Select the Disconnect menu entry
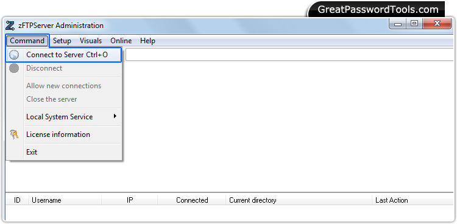The width and height of the screenshot is (457, 224). coord(63,68)
